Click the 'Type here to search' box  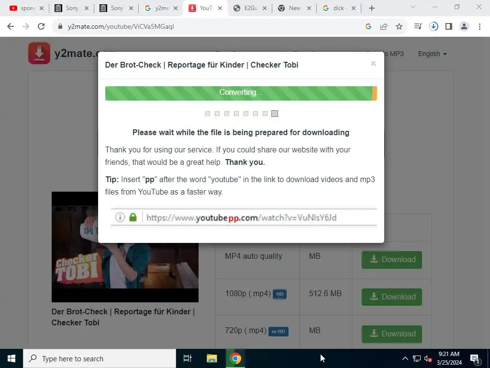point(100,358)
